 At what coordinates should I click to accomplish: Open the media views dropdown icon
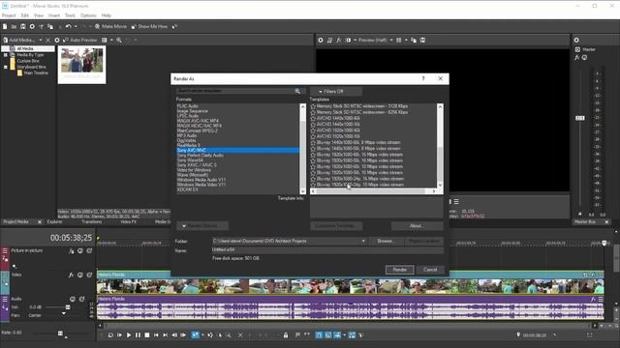105,40
